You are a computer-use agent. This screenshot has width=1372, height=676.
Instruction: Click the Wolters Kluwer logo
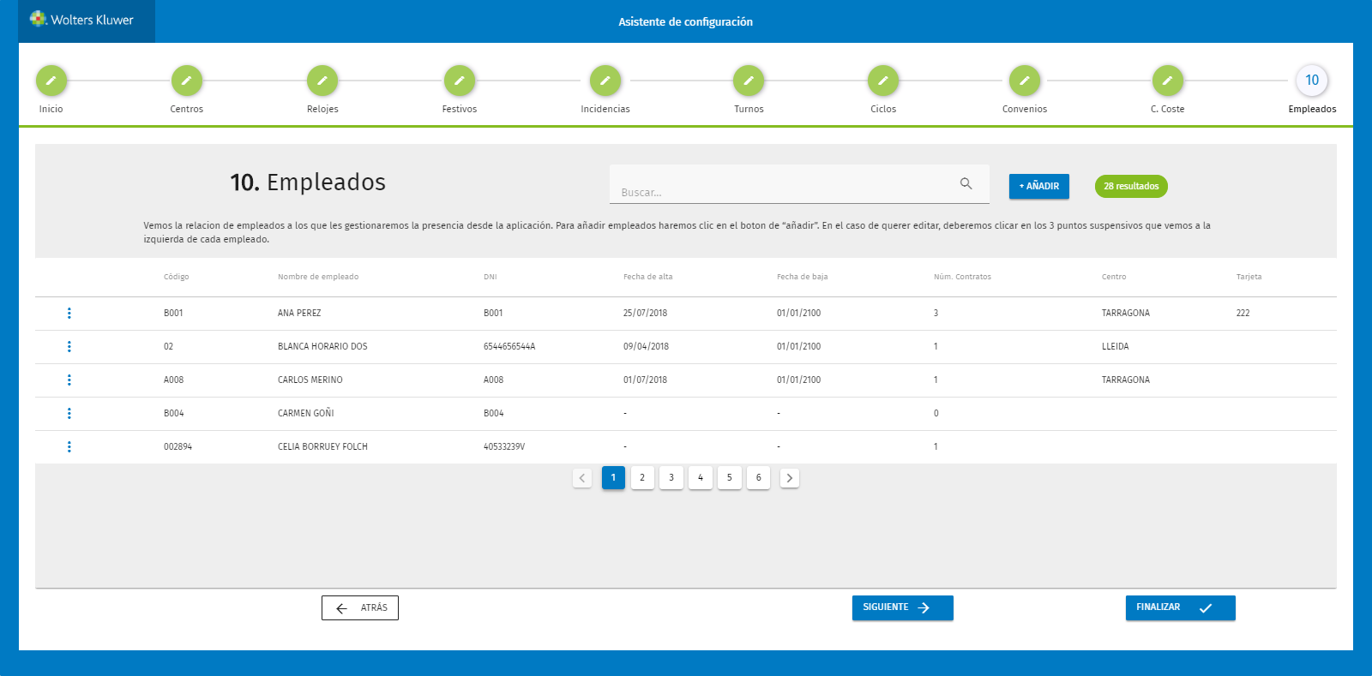[x=82, y=20]
